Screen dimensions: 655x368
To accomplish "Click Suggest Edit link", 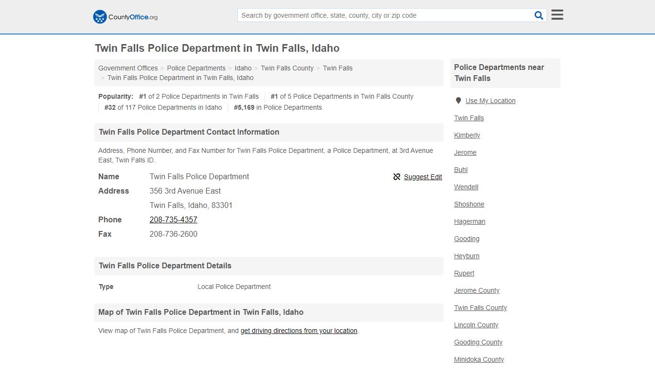I will (x=423, y=177).
